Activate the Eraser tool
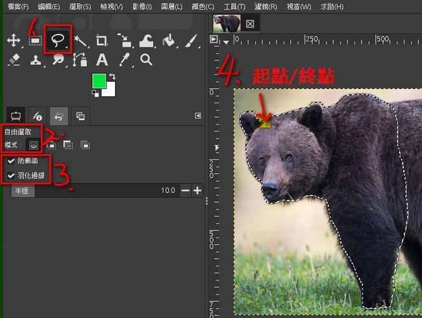The width and height of the screenshot is (422, 318). (13, 60)
